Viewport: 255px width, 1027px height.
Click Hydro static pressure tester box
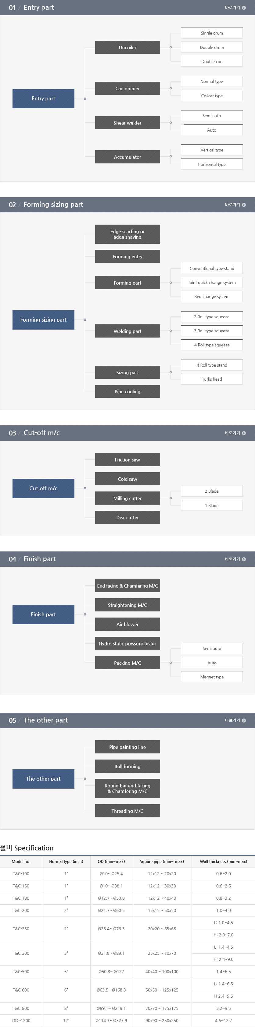pos(127,644)
